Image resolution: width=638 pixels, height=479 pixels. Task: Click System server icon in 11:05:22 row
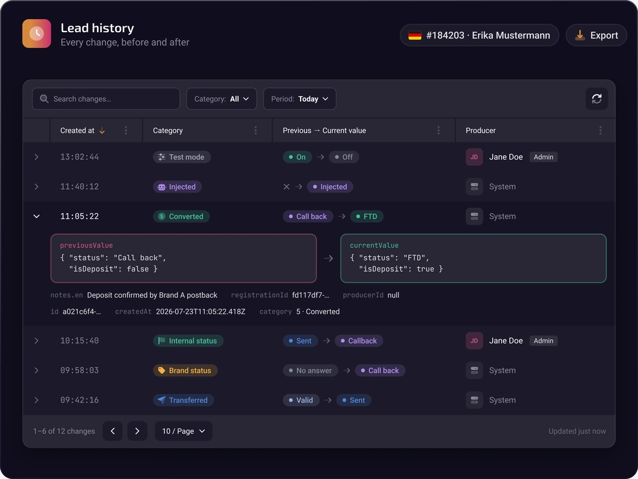coord(474,216)
